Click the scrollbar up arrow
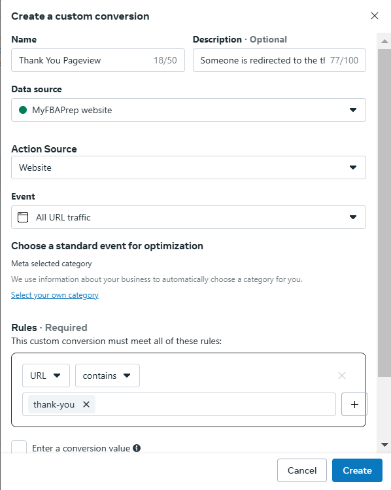391x490 pixels. coord(384,41)
